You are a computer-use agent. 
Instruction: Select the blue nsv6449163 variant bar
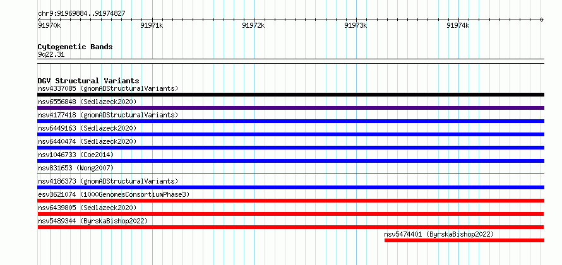pos(290,134)
